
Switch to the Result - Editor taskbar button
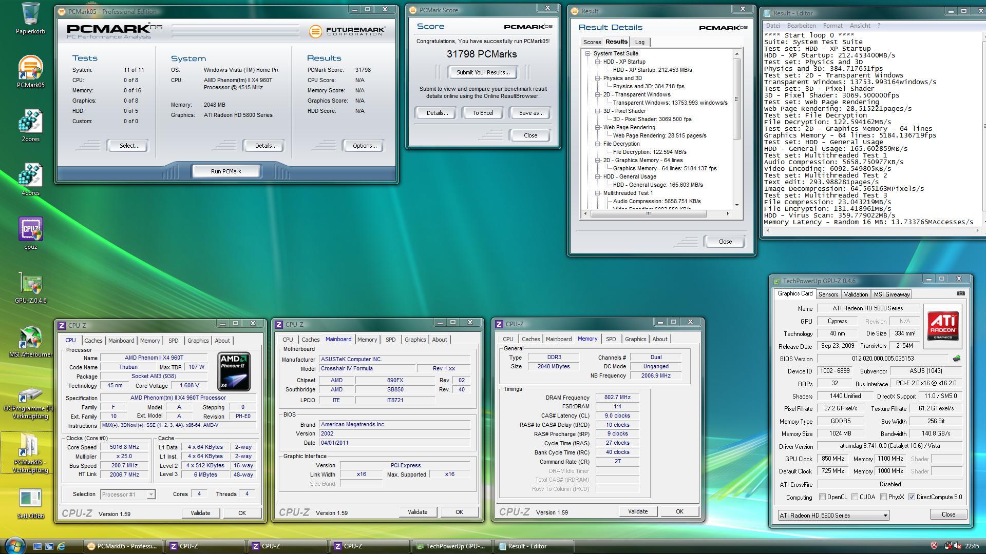534,546
